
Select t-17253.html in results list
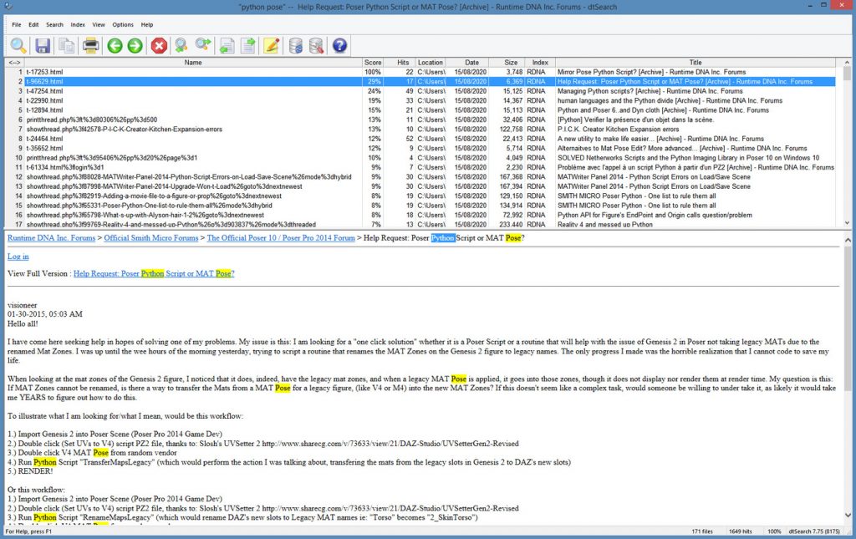click(x=43, y=73)
